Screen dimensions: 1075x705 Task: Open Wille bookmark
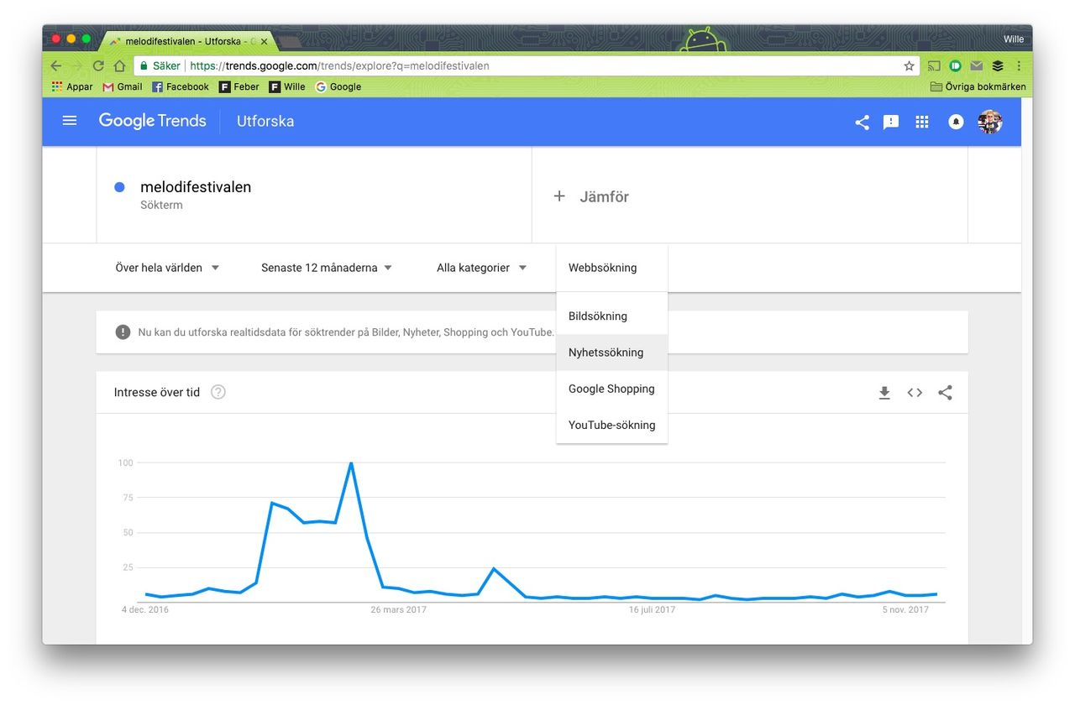coord(287,86)
